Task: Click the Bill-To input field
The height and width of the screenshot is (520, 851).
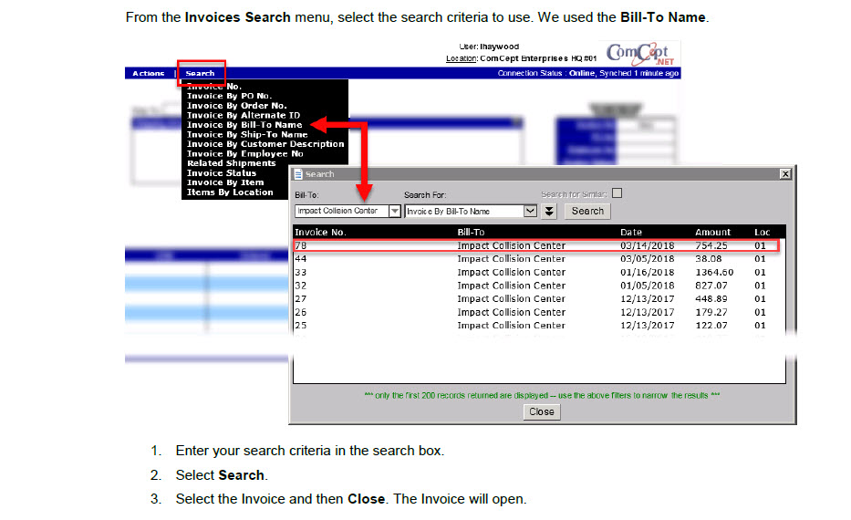Action: coord(340,211)
